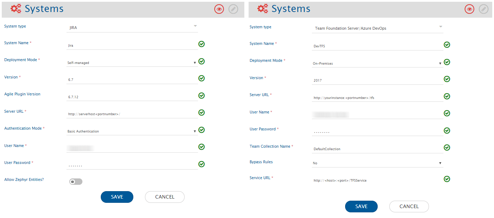This screenshot has width=494, height=218.
Task: Click green checkmark next to Team Collection Name
Action: tap(447, 148)
